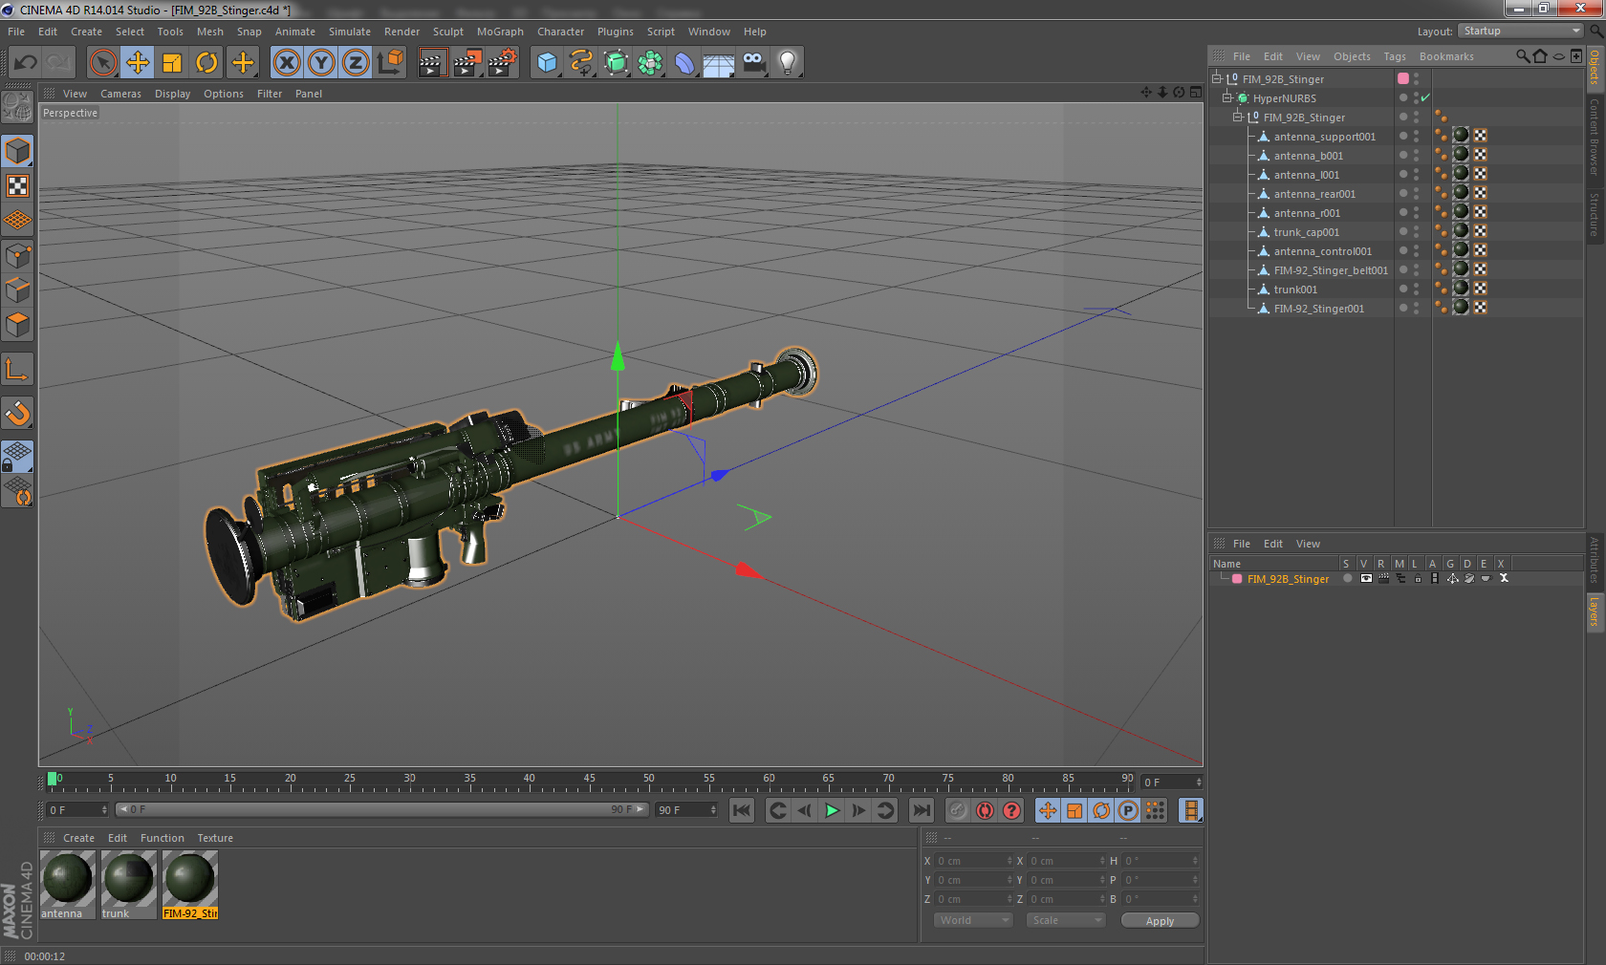Open the MoGraph menu
This screenshot has height=965, width=1606.
coord(500,32)
